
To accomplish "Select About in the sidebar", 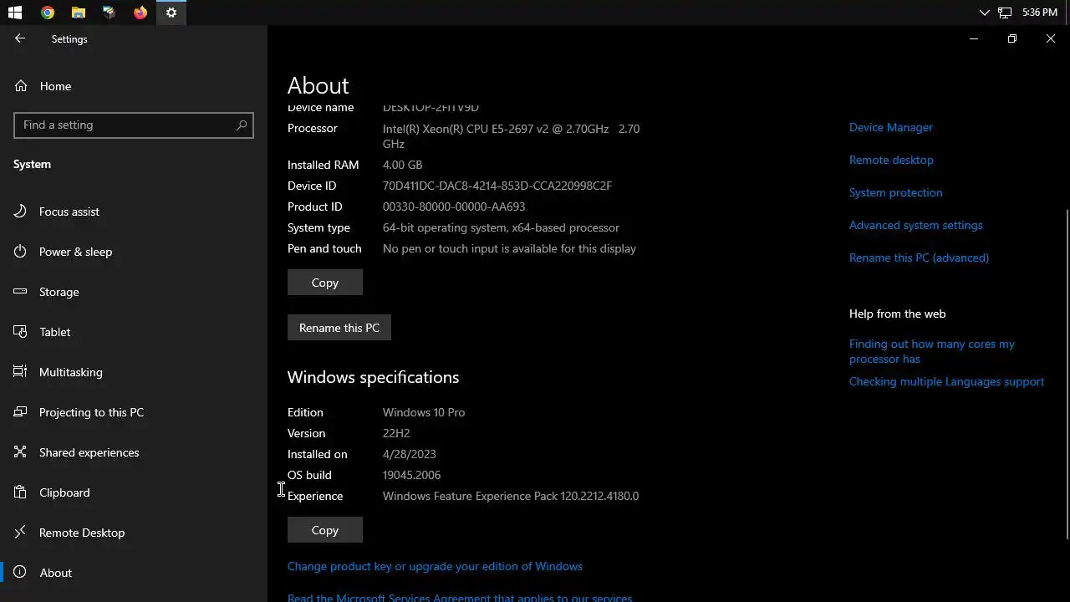I will coord(134,573).
